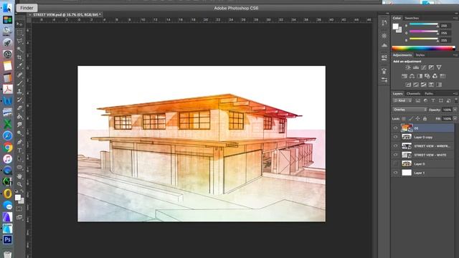Viewport: 459px width, 258px height.
Task: Hide the STREET VIEW - WIREFR layer
Action: click(x=395, y=145)
